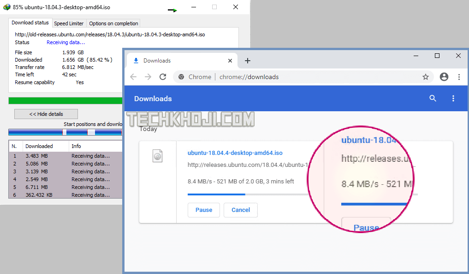The image size is (469, 274).
Task: Click the Downloads page title in blue header
Action: (x=153, y=99)
